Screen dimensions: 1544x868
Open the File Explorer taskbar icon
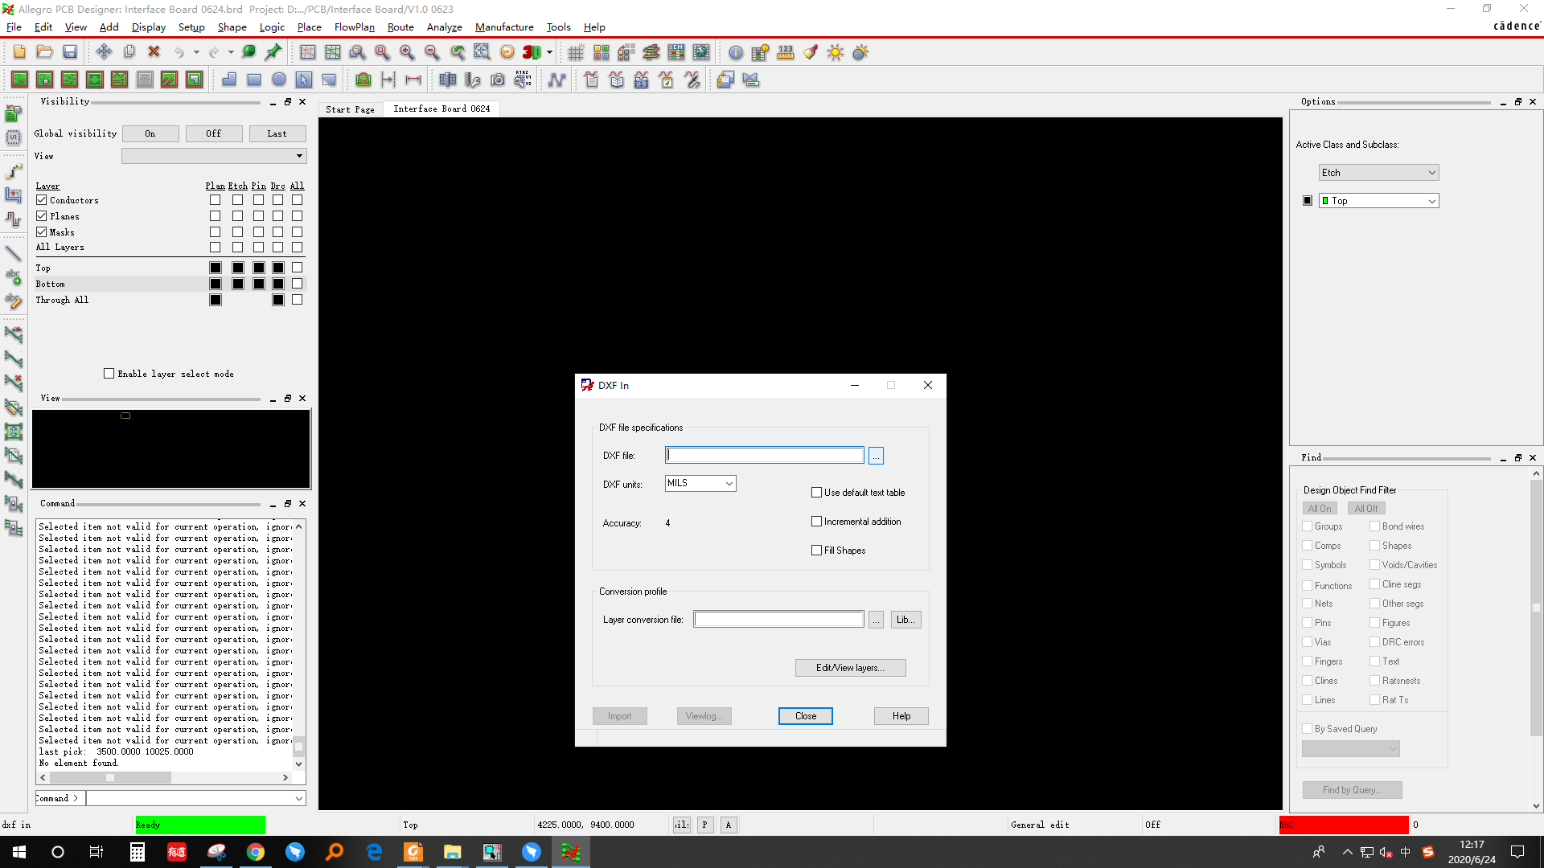[452, 852]
